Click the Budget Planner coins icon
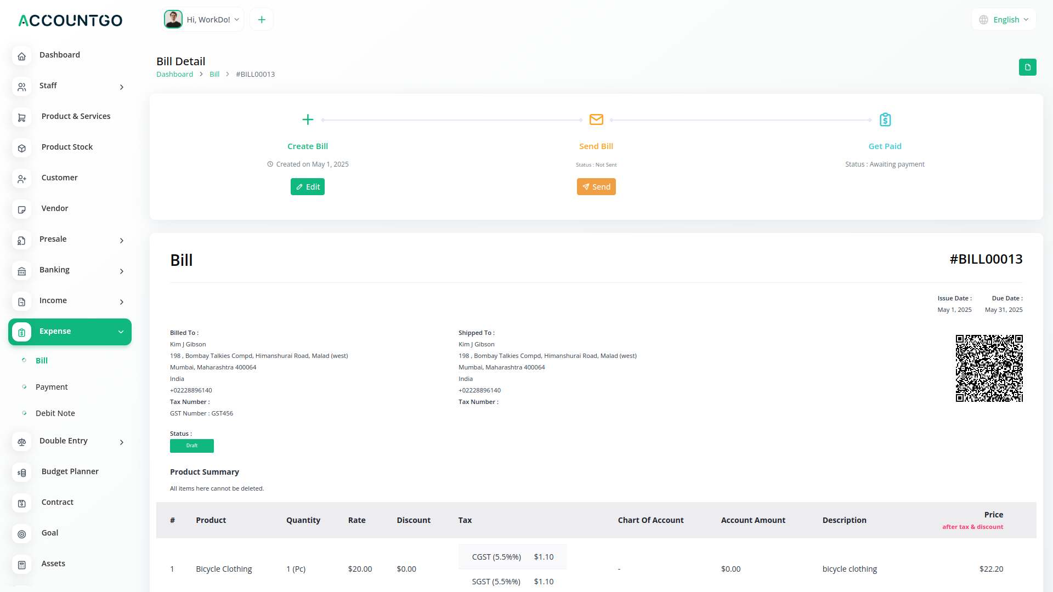Screen dimensions: 1053x592 [x=22, y=473]
